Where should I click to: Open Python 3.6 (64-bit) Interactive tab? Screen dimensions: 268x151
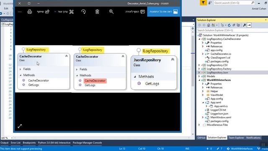pos(54,143)
